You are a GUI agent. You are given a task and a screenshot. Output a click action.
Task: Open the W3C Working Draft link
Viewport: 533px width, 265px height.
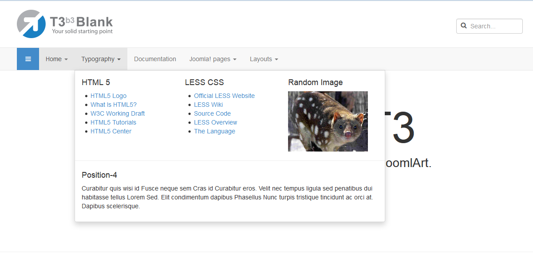[118, 113]
